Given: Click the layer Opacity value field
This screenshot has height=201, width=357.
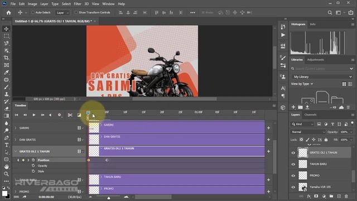Looking at the screenshot, I should coord(344,132).
